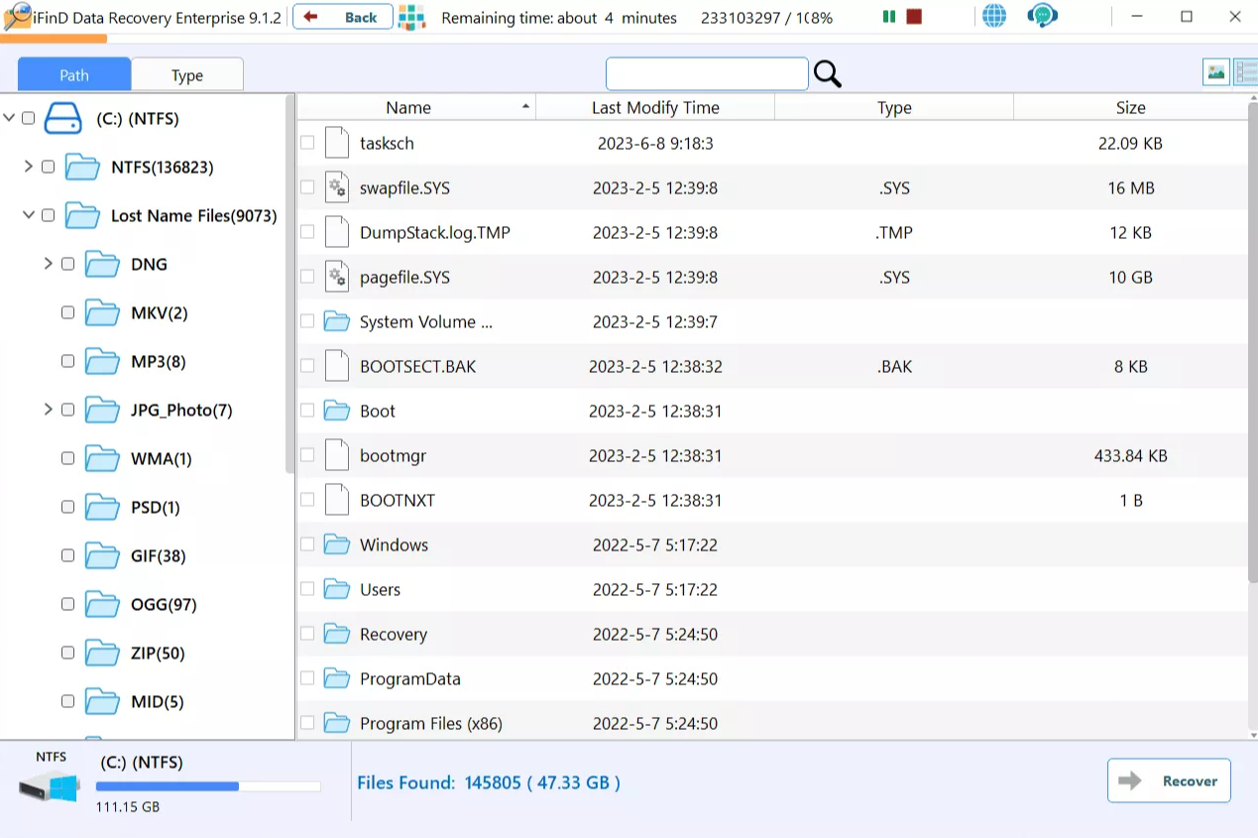Click the BOOTSECT.BAK file icon
The image size is (1258, 838).
(337, 366)
